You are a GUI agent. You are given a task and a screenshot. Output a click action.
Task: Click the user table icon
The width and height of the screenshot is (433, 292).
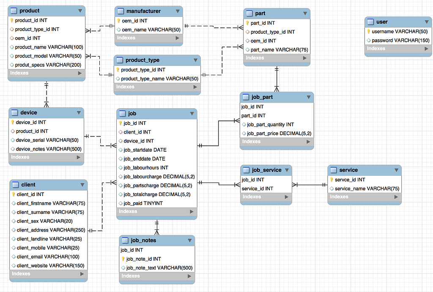click(370, 22)
